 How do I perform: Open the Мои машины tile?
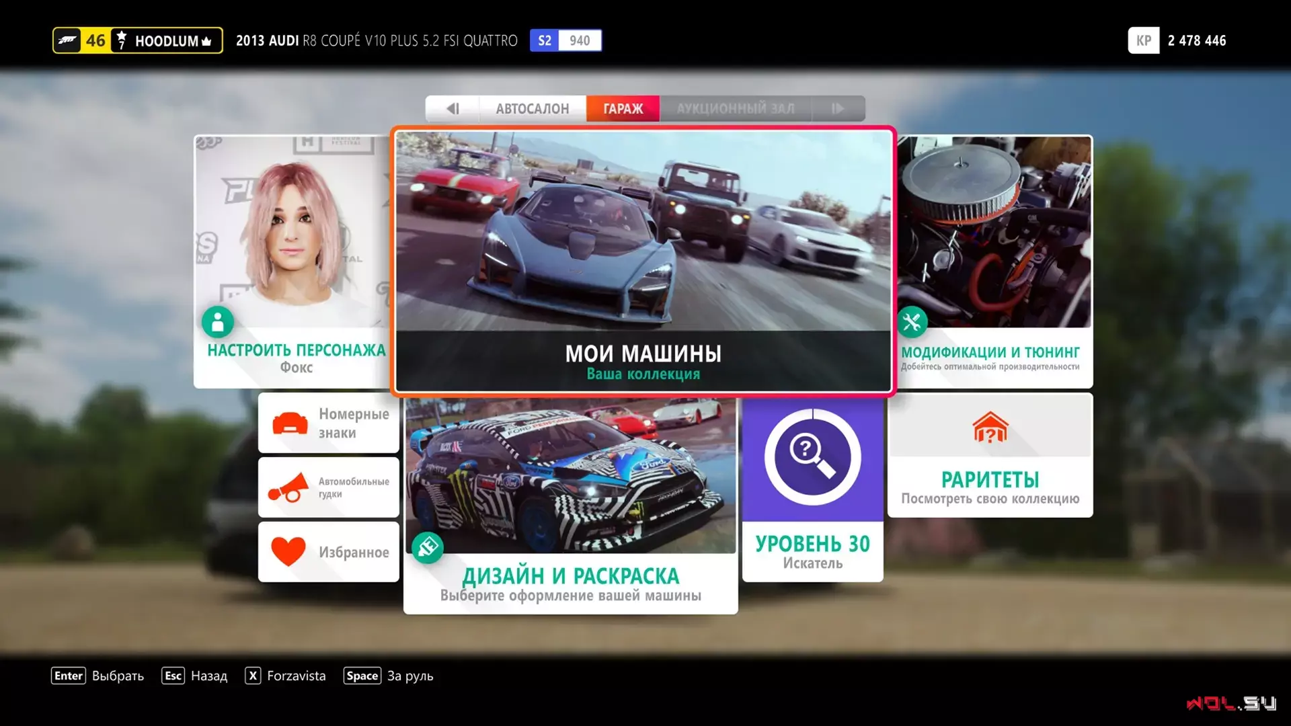pyautogui.click(x=643, y=261)
